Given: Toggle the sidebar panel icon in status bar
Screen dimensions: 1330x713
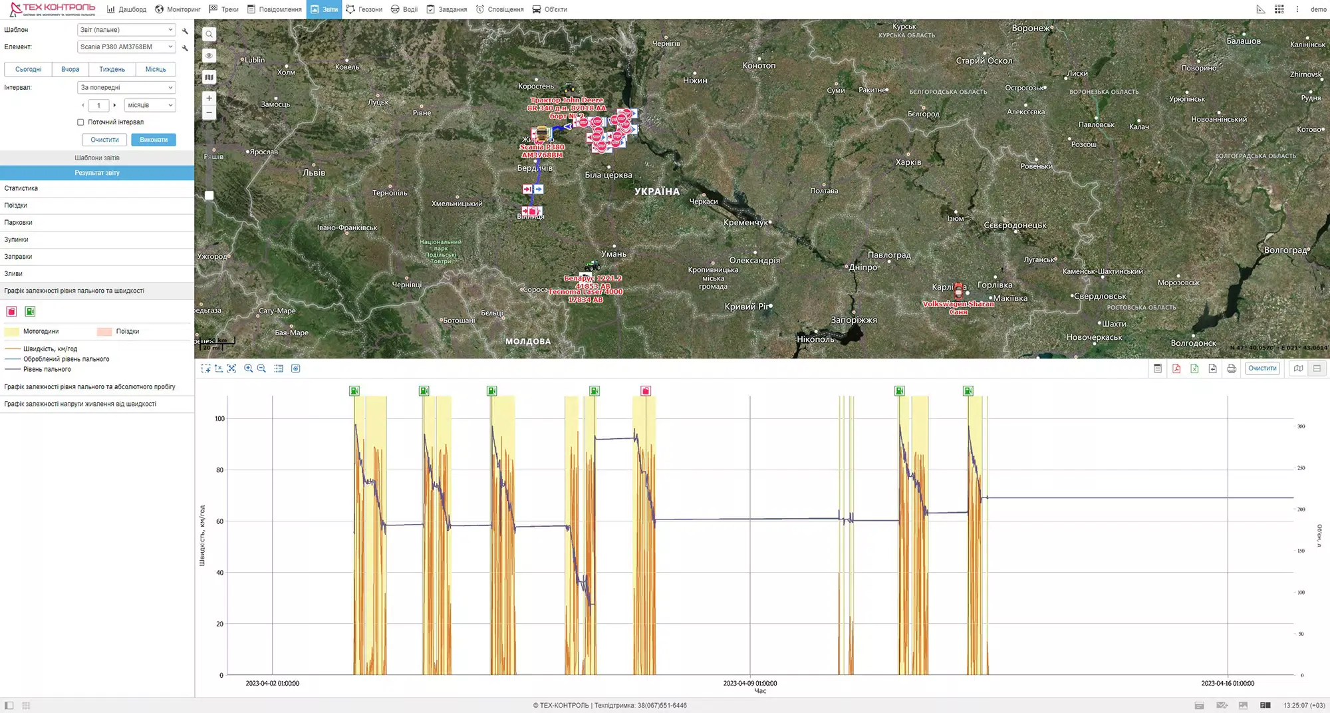Looking at the screenshot, I should 9,706.
